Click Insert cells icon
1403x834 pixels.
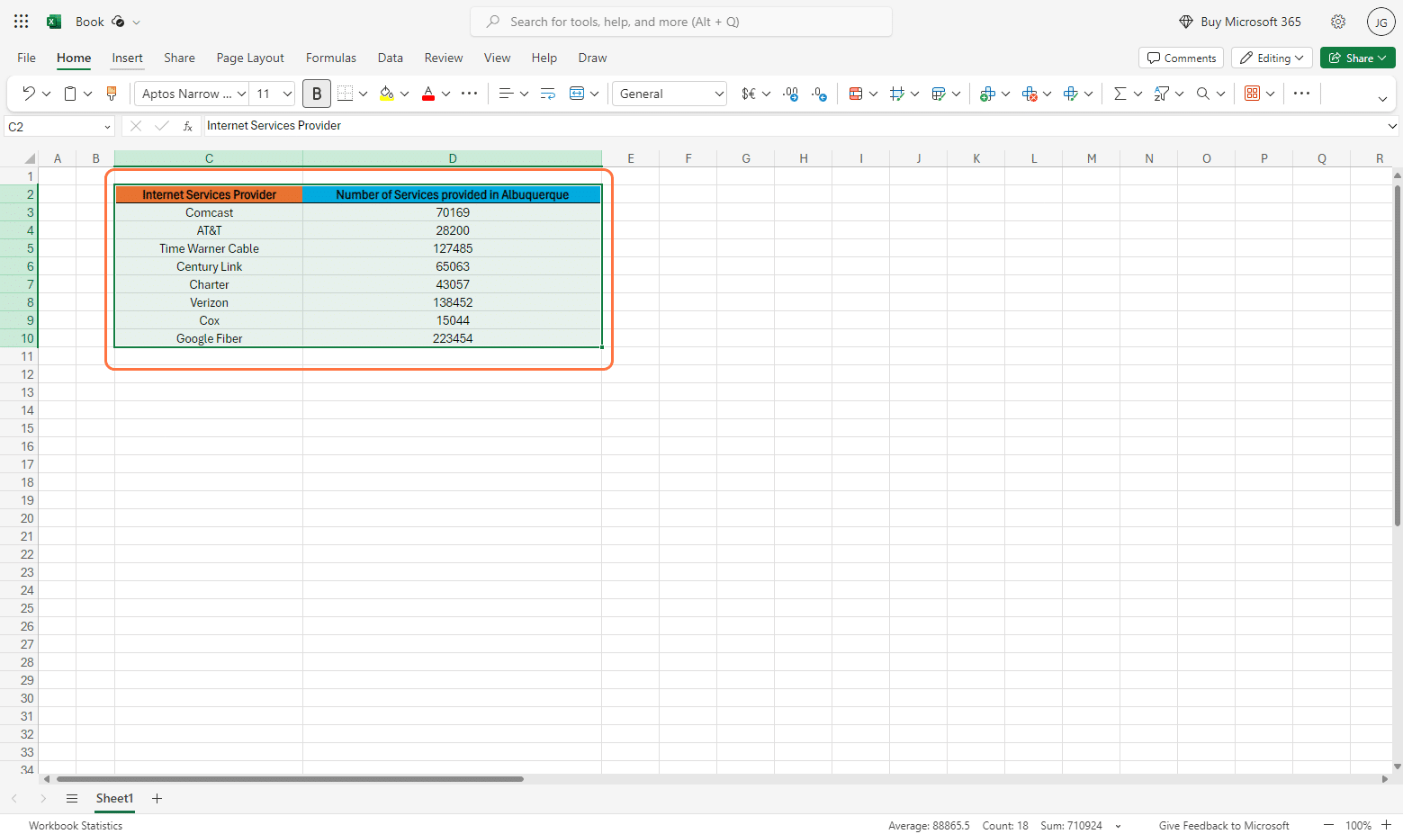pos(987,94)
